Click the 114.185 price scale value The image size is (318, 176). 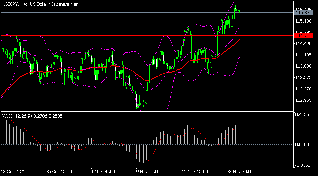point(304,55)
